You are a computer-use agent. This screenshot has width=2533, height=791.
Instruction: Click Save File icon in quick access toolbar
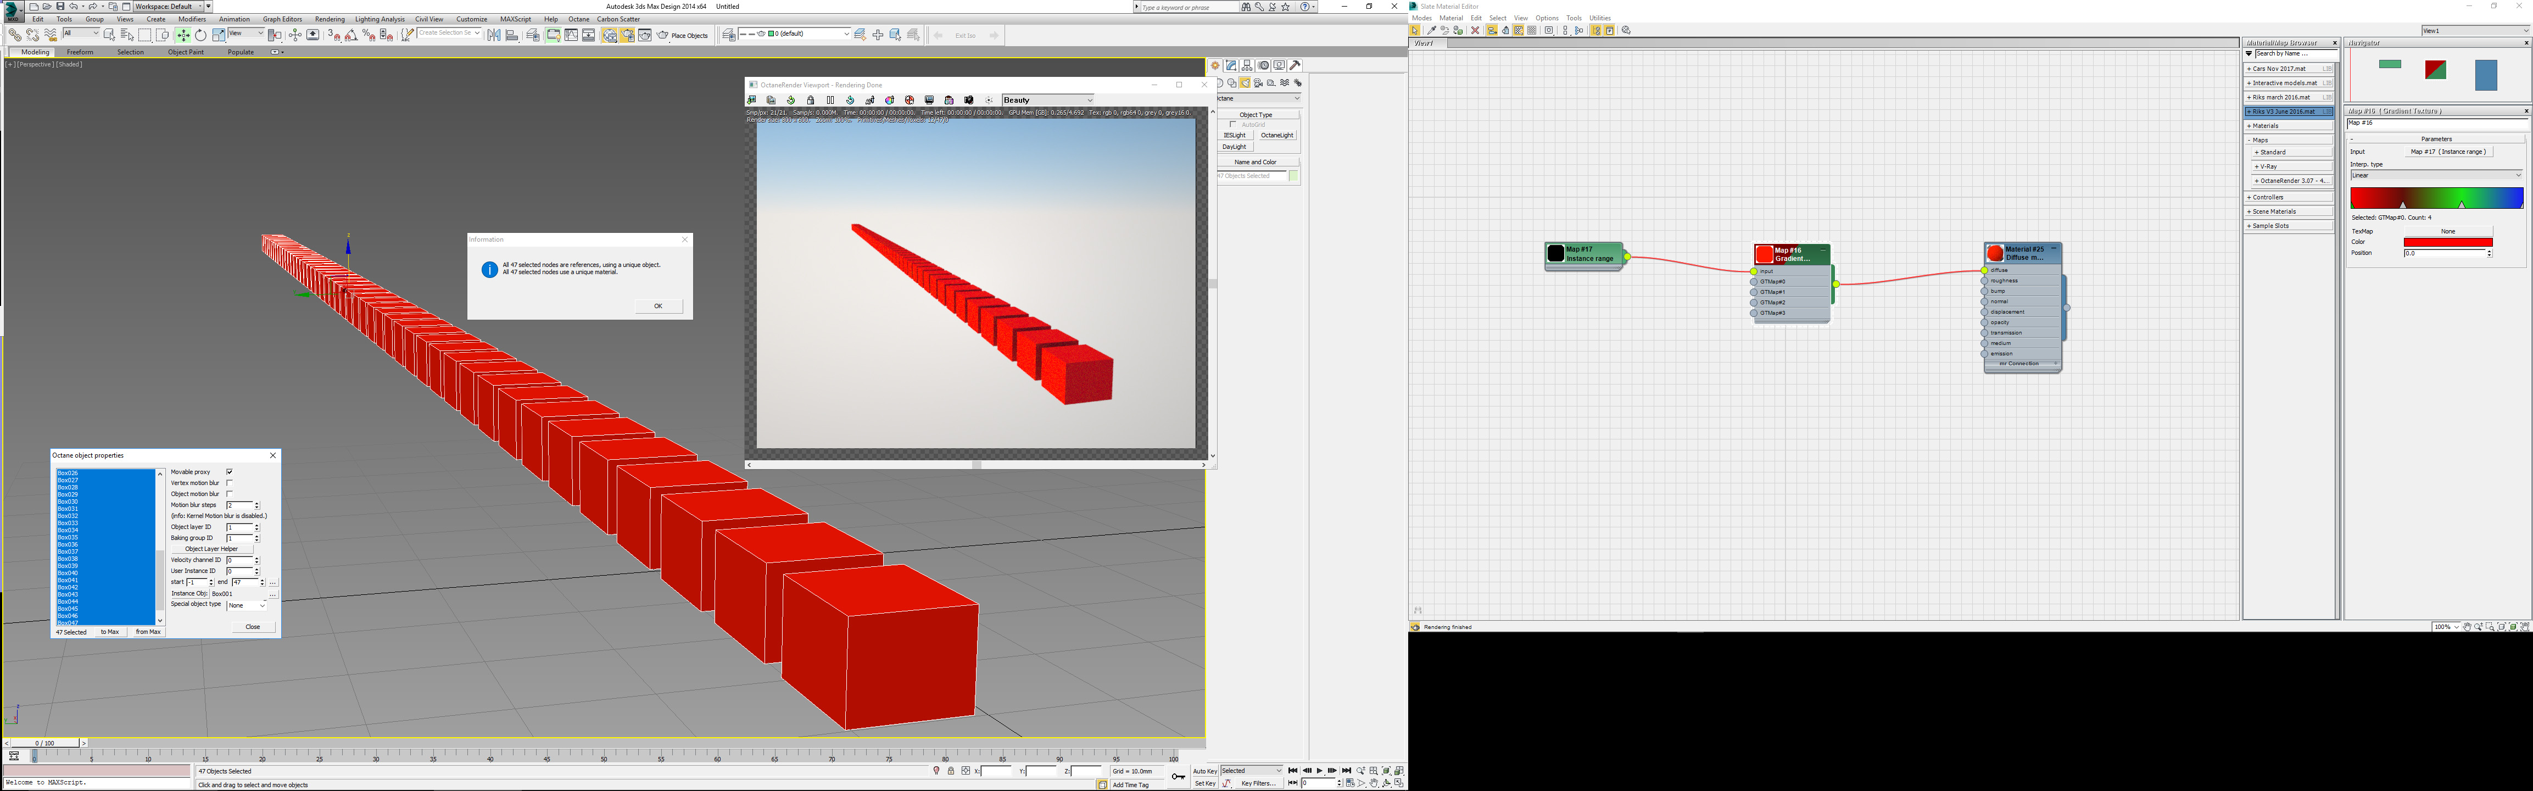60,7
